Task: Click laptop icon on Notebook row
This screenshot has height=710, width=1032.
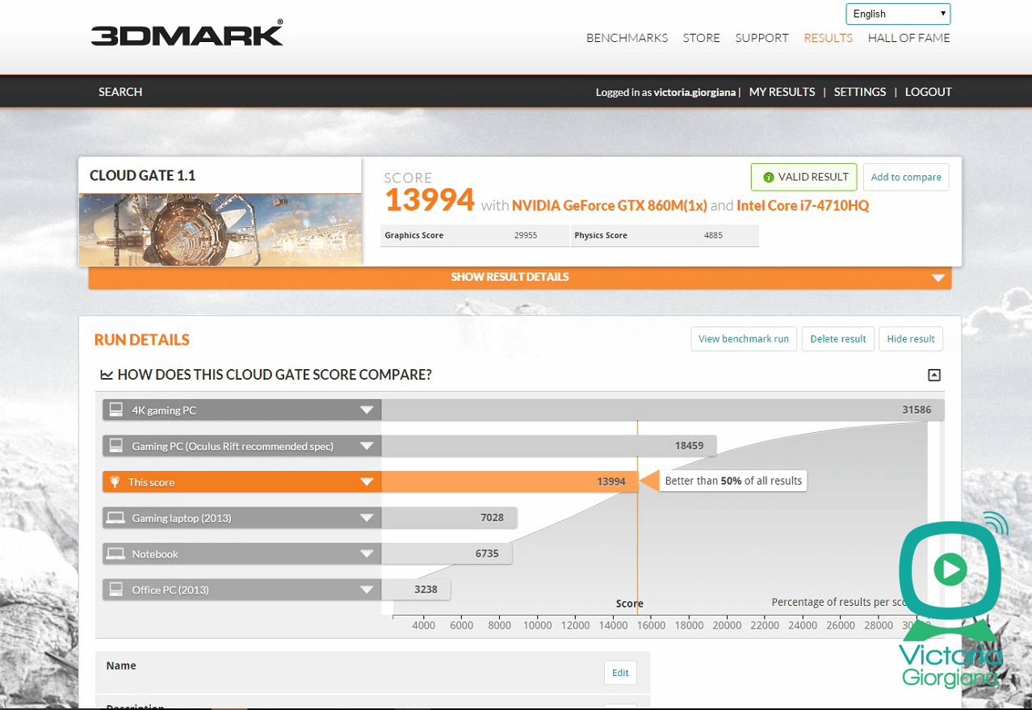Action: (116, 554)
